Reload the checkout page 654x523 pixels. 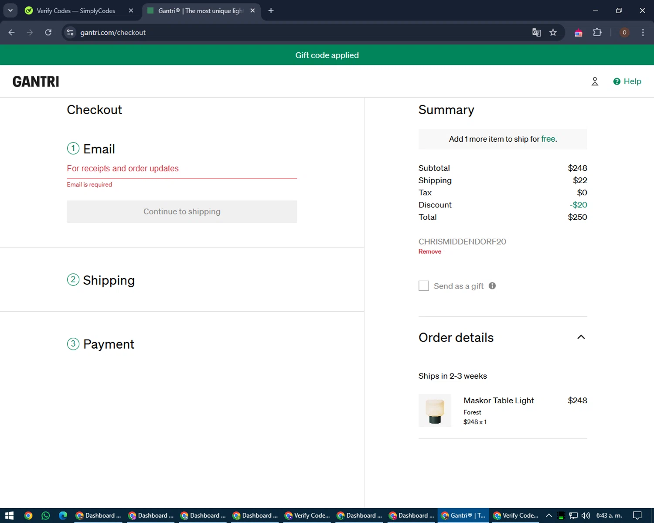tap(48, 32)
